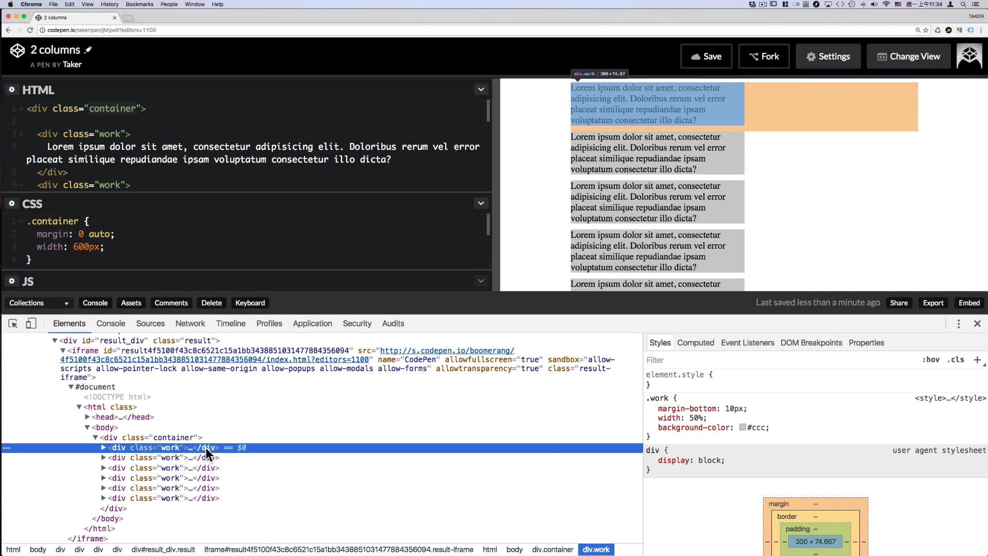Open the JS editor settings gear

(x=12, y=281)
